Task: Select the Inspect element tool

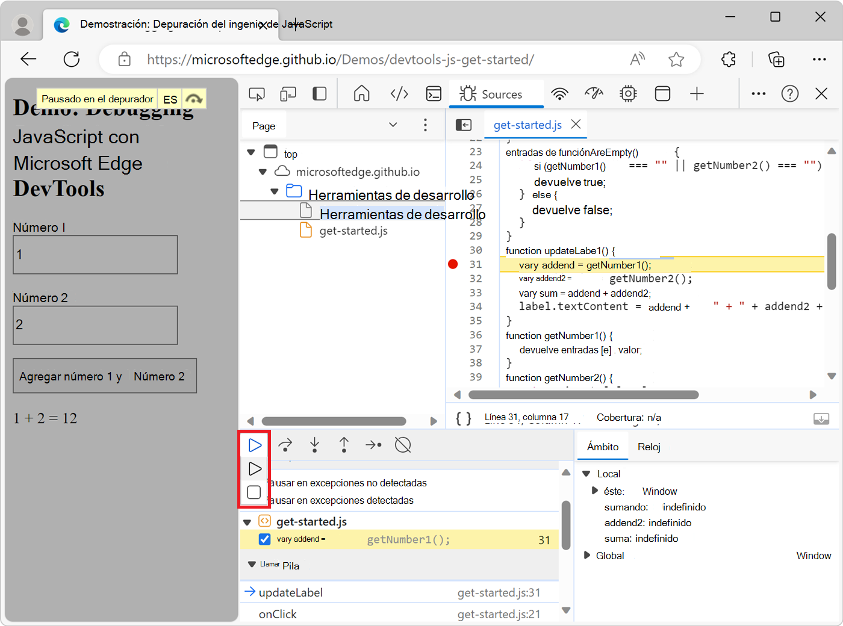Action: (257, 94)
